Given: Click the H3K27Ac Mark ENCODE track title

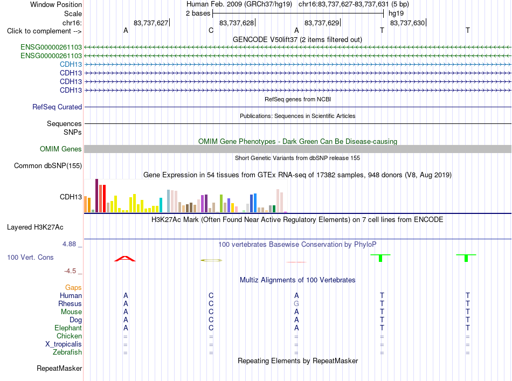Looking at the screenshot, I should click(297, 219).
